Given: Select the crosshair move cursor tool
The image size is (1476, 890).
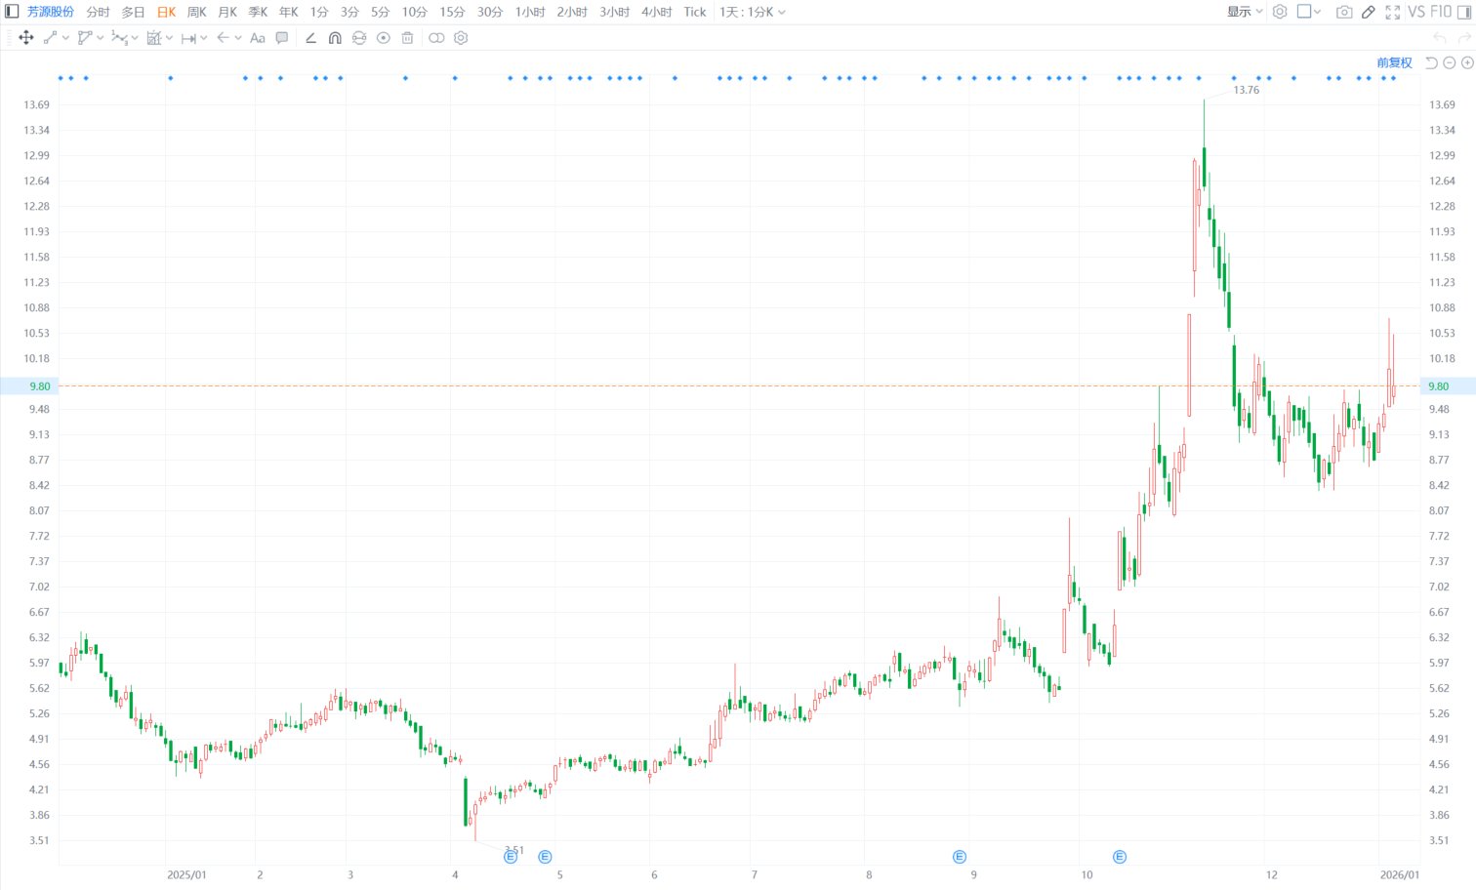Looking at the screenshot, I should click(x=26, y=38).
